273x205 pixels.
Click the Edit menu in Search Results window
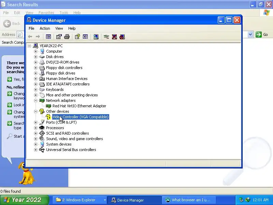(x=17, y=13)
